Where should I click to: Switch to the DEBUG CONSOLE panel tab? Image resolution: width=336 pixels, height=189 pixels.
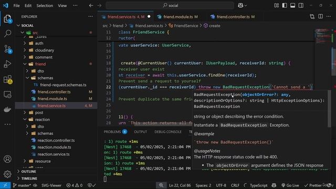tap(168, 132)
